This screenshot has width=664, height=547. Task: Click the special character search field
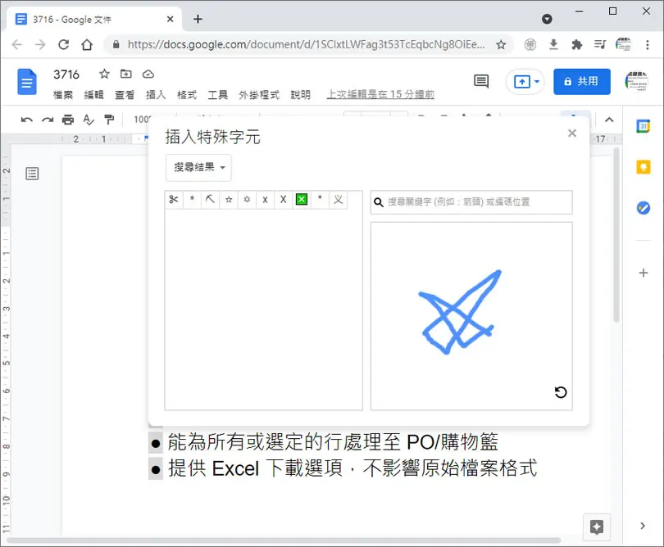(x=471, y=202)
